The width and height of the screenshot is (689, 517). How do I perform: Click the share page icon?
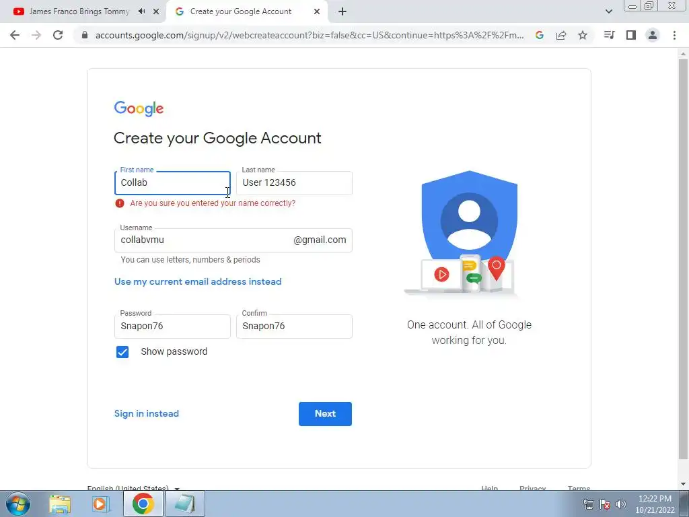pos(561,35)
